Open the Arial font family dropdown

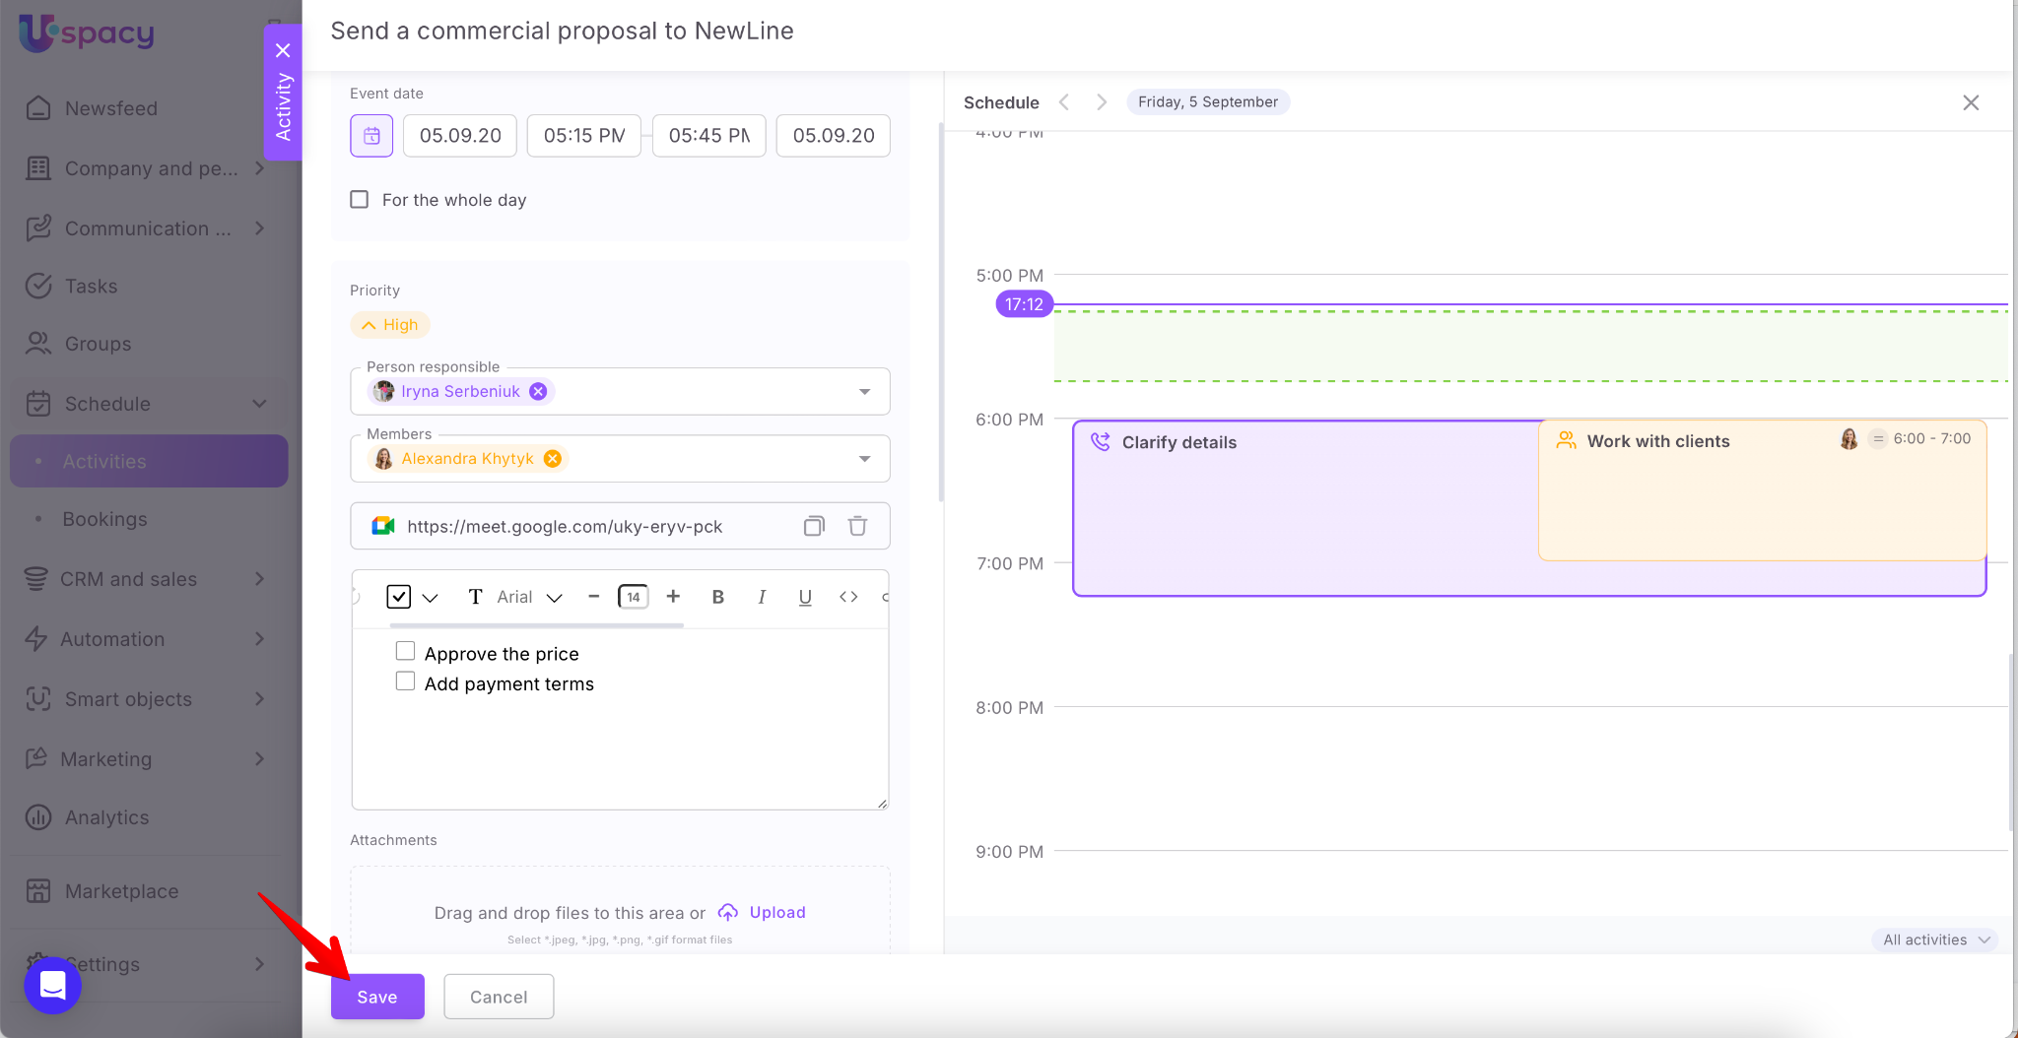coord(529,597)
